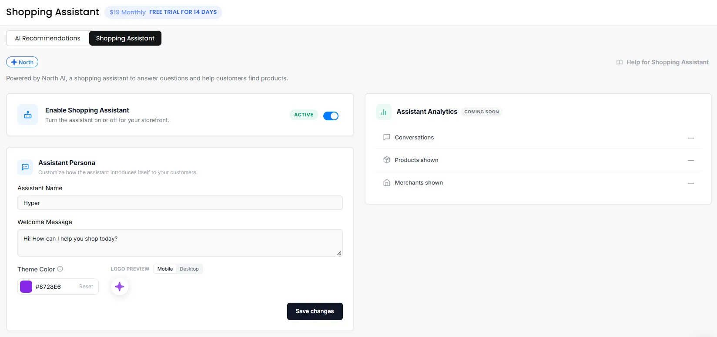717x337 pixels.
Task: Click the Assistant Name input field
Action: [x=180, y=203]
